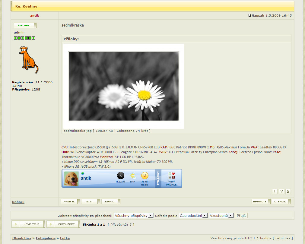Screen dimensions: 305x244
Task: Click the 'Re: Květiny' post title
Action: (26, 6)
